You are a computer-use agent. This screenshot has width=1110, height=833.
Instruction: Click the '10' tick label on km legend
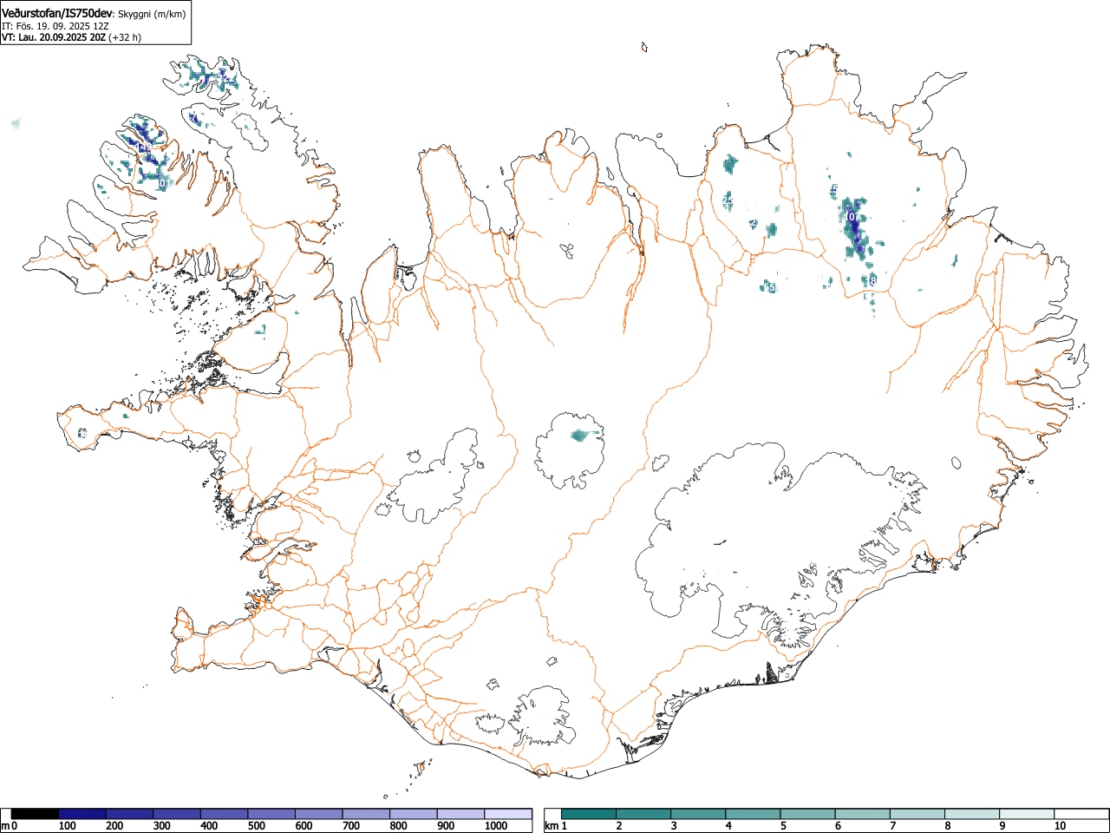pyautogui.click(x=1060, y=826)
